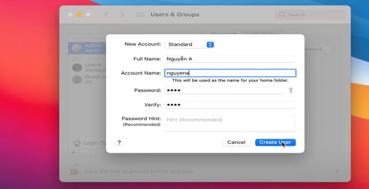Show all preferences with the grid icon
Viewport: 369px width, 189px height.
(140, 14)
